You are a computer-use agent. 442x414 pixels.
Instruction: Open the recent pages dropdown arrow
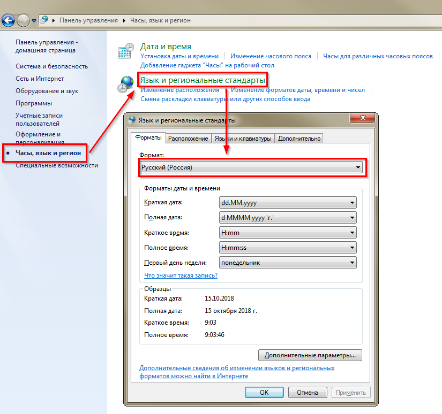tap(34, 20)
